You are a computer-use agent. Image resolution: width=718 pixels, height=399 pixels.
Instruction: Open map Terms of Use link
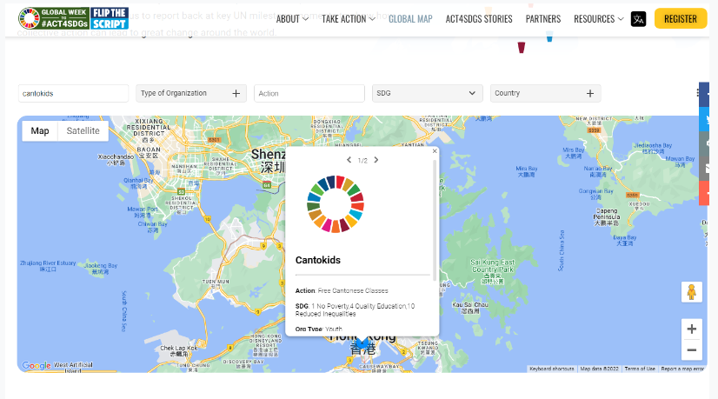pyautogui.click(x=640, y=369)
